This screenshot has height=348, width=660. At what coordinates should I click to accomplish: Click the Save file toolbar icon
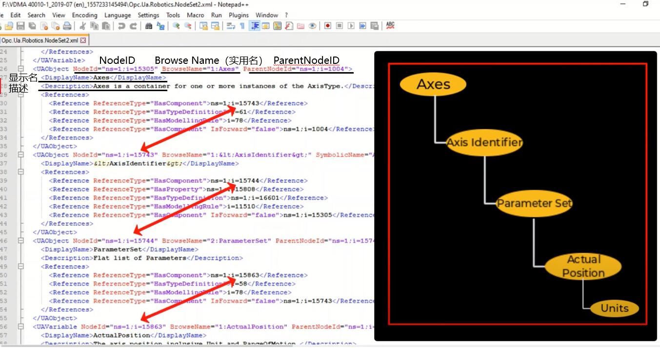20,26
